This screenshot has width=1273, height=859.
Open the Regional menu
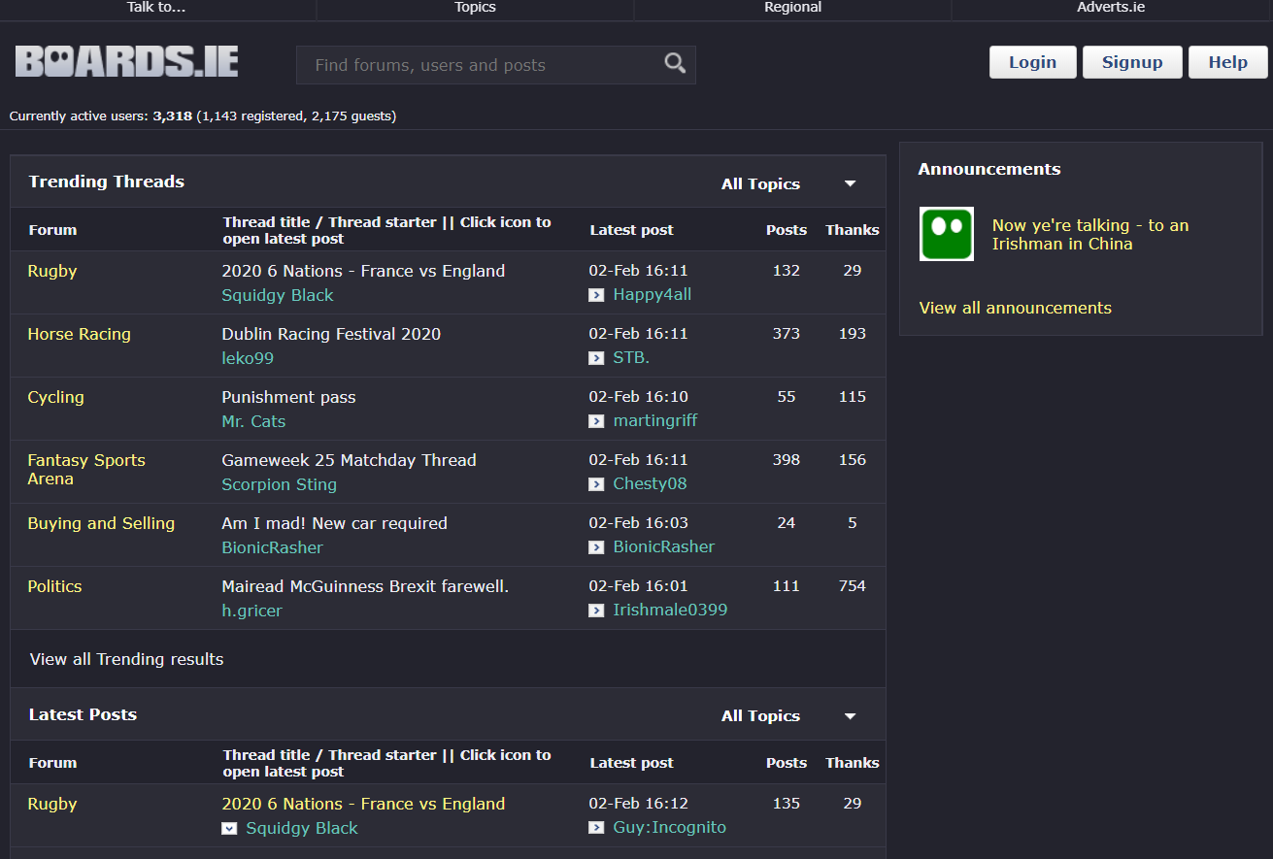click(x=792, y=8)
